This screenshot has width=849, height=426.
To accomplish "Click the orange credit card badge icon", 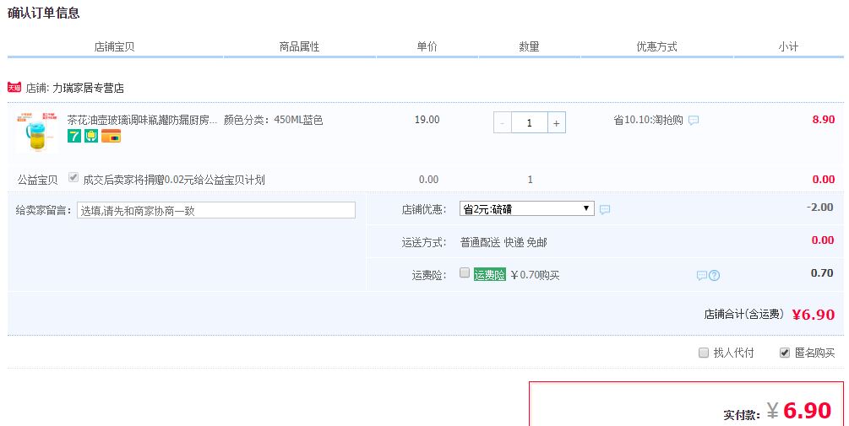I will point(111,136).
